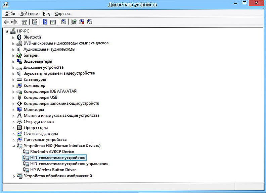Select the Сетевые адаптеры network icon

tap(19, 134)
